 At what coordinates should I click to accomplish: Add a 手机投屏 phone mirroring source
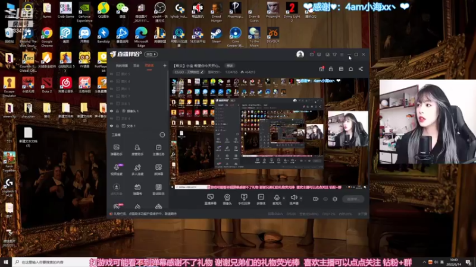(244, 199)
